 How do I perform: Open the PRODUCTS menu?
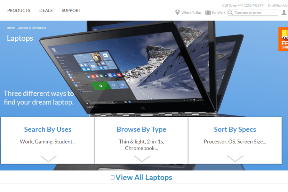(x=19, y=11)
